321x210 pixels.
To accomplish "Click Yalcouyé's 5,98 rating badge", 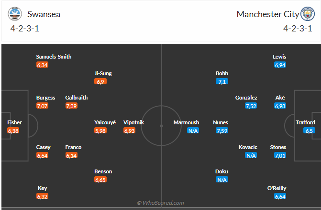I will pyautogui.click(x=101, y=130).
